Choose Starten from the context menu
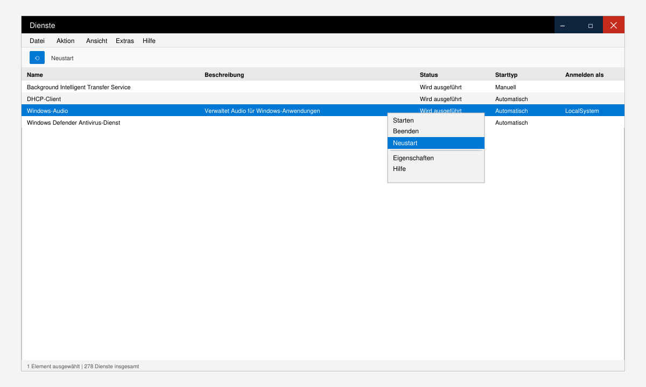The width and height of the screenshot is (646, 387). [x=436, y=120]
